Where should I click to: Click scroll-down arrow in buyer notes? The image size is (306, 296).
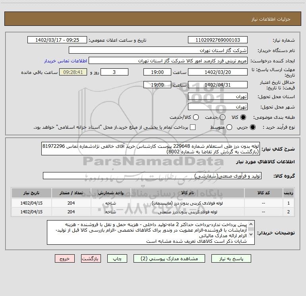coord(251,234)
